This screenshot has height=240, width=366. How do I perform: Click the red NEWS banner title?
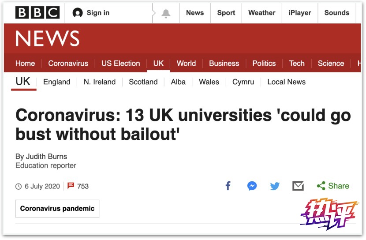(47, 39)
